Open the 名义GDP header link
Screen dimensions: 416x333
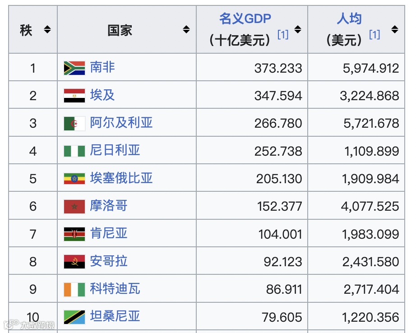coord(245,19)
